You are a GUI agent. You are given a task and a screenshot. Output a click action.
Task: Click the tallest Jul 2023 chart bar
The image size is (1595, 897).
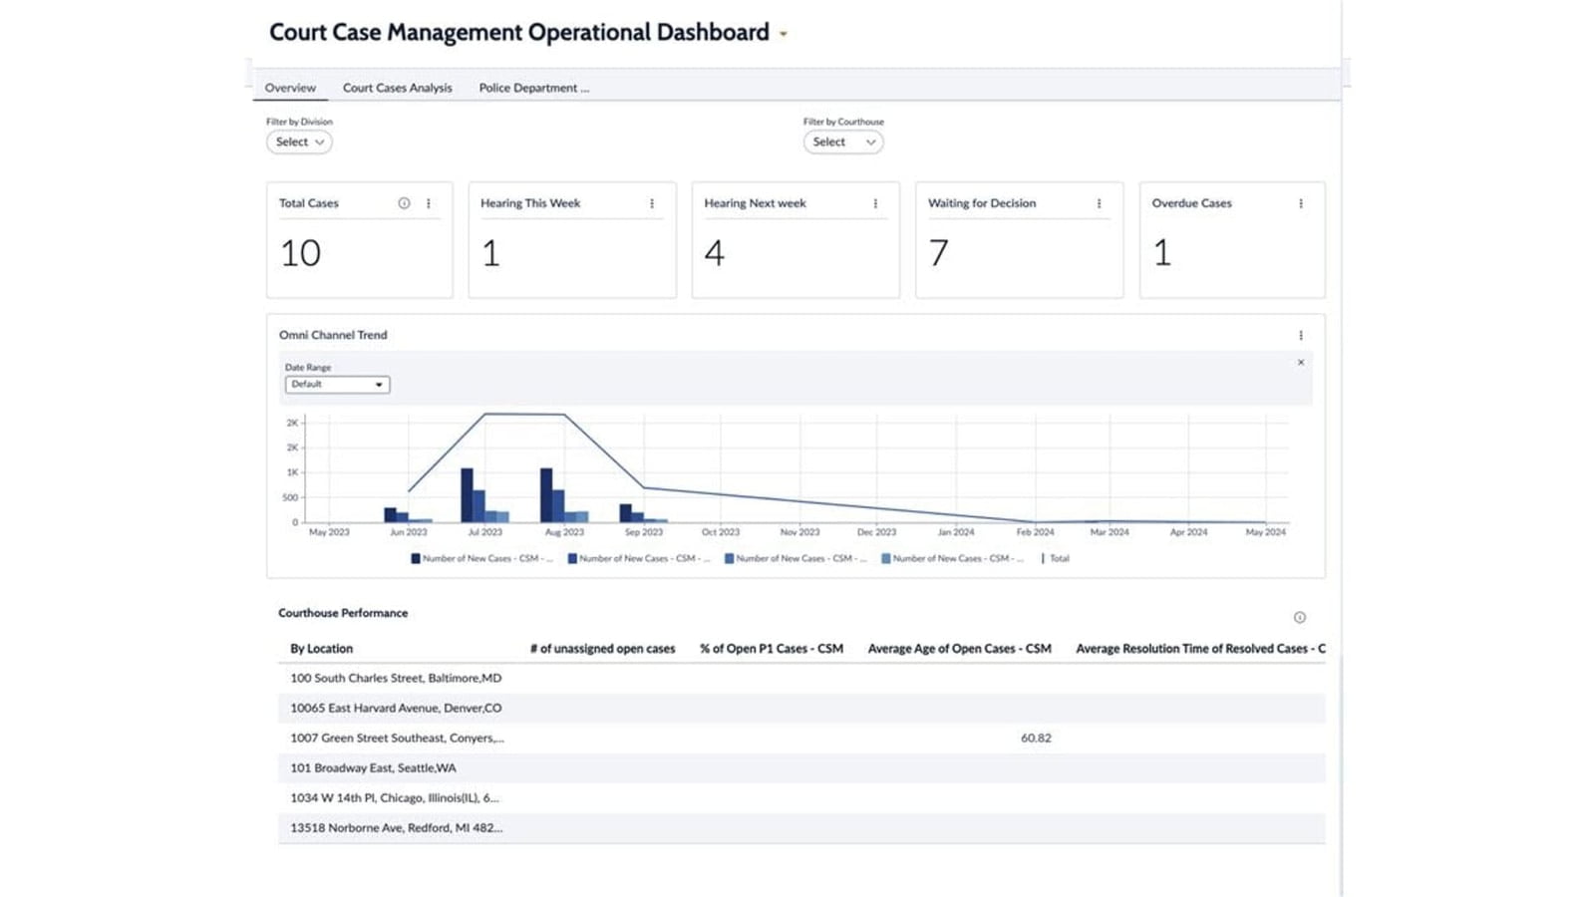click(467, 495)
